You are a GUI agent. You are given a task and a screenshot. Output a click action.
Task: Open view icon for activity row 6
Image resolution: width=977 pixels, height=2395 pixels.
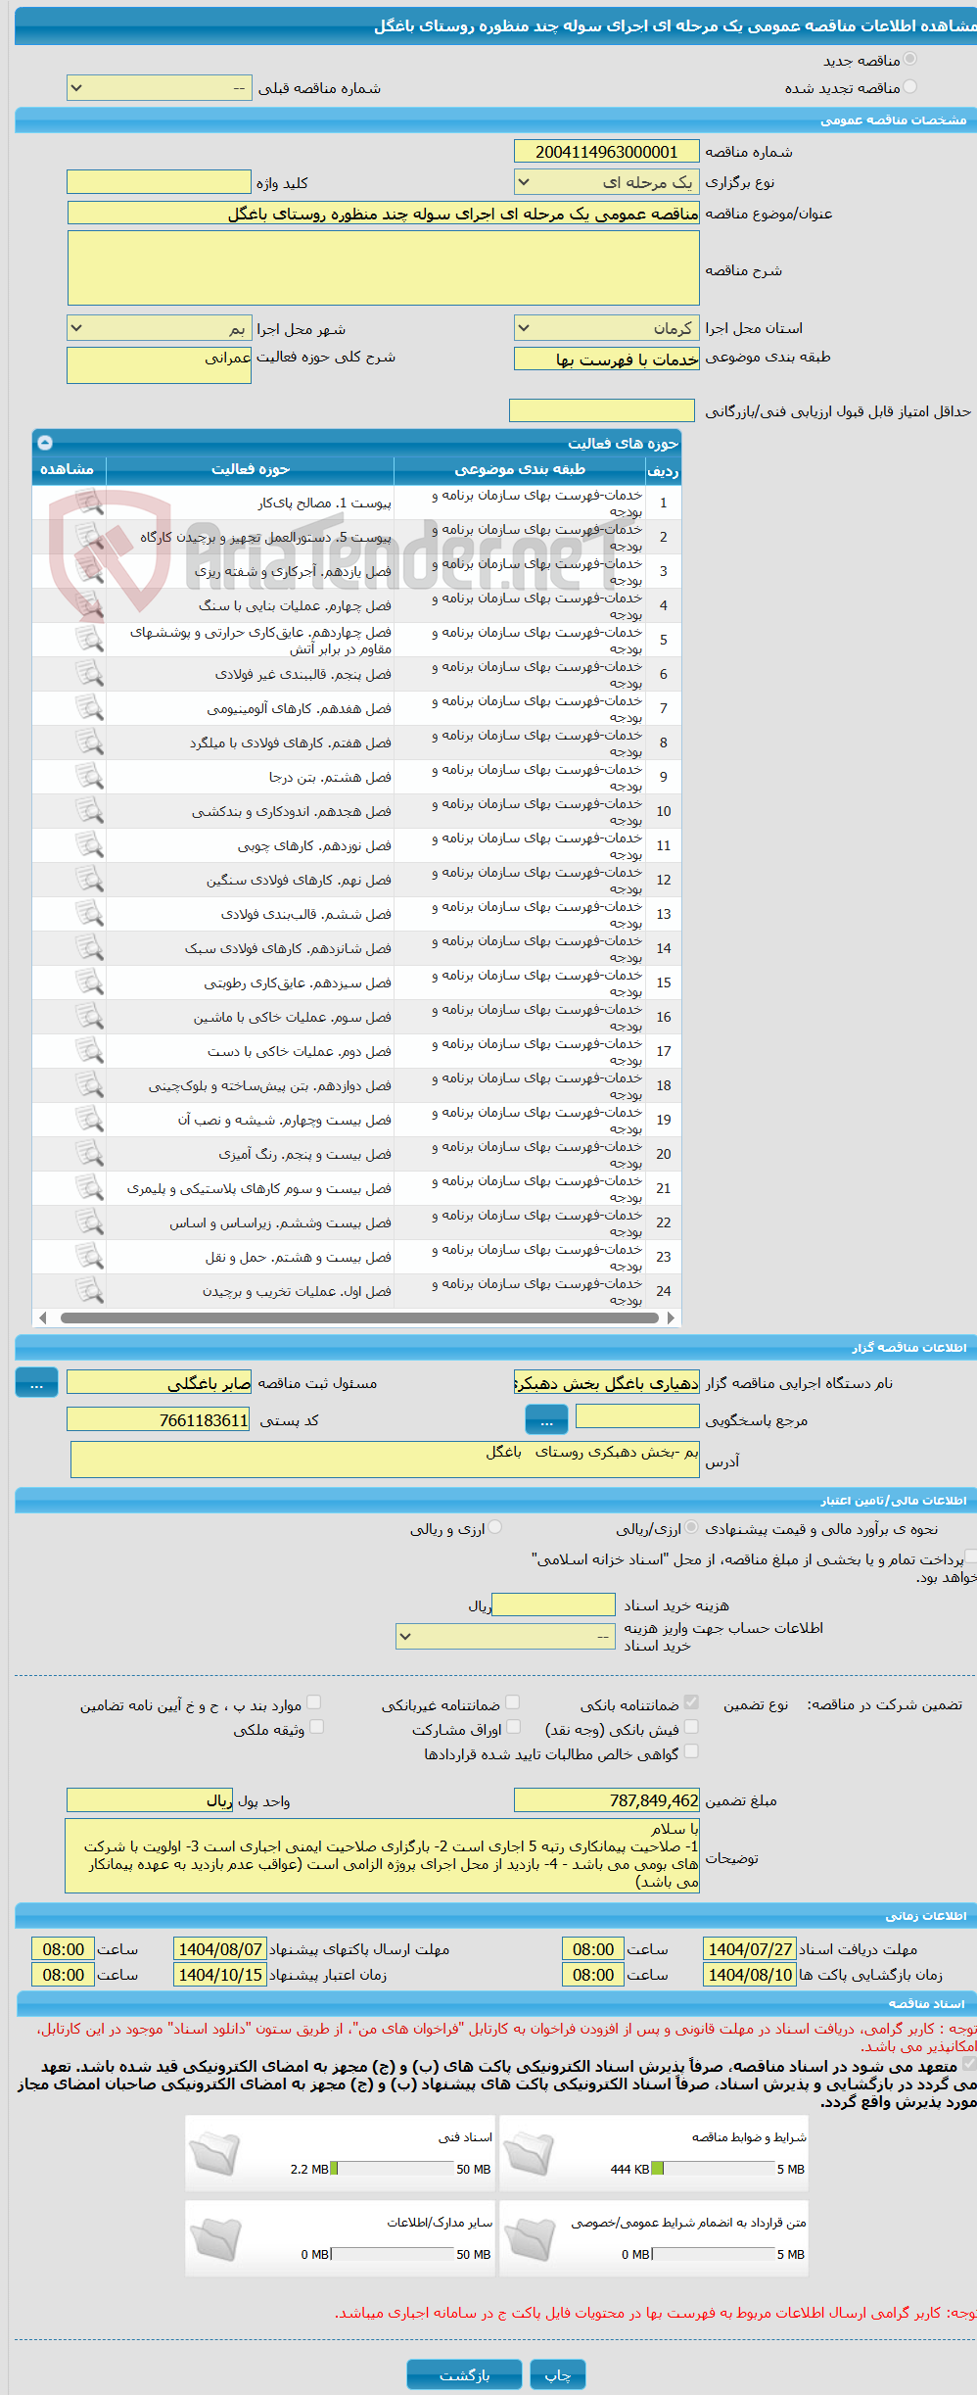pos(89,674)
